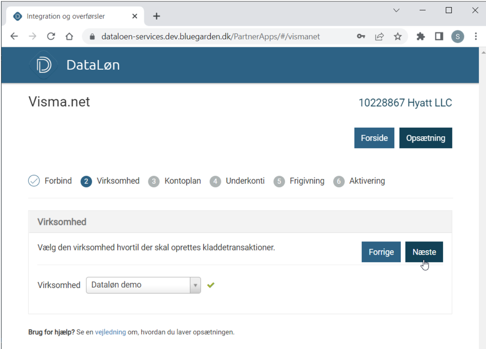
Task: Open the profile avatar S
Action: [457, 37]
